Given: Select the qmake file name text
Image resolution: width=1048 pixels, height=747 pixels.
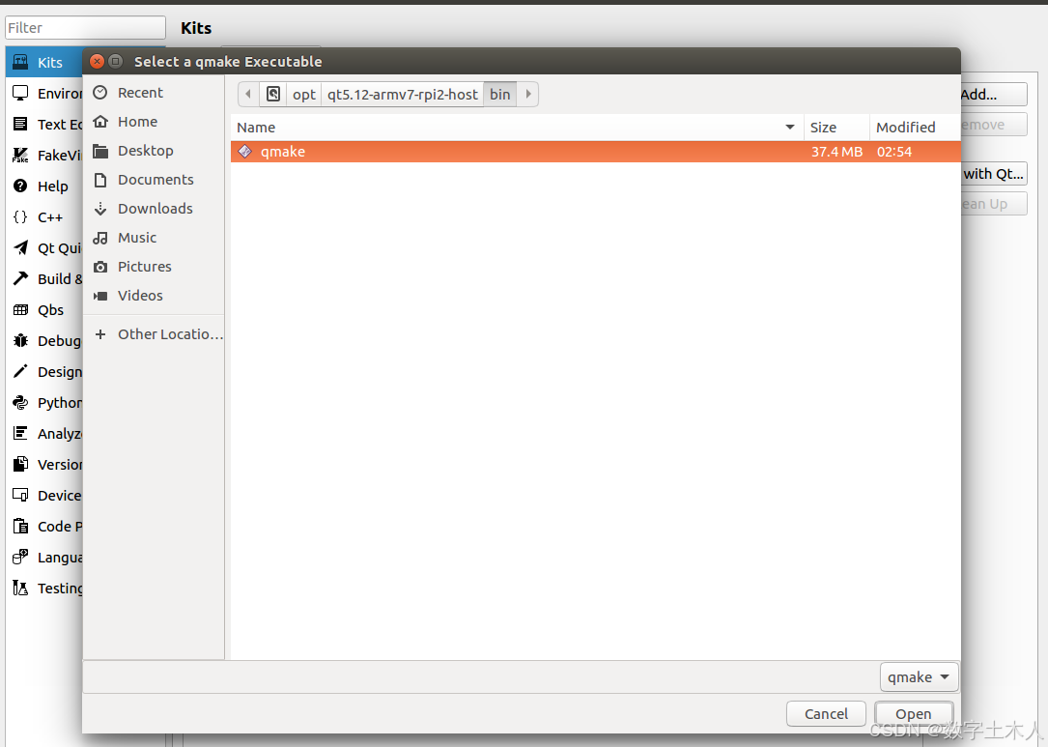Looking at the screenshot, I should tap(283, 152).
